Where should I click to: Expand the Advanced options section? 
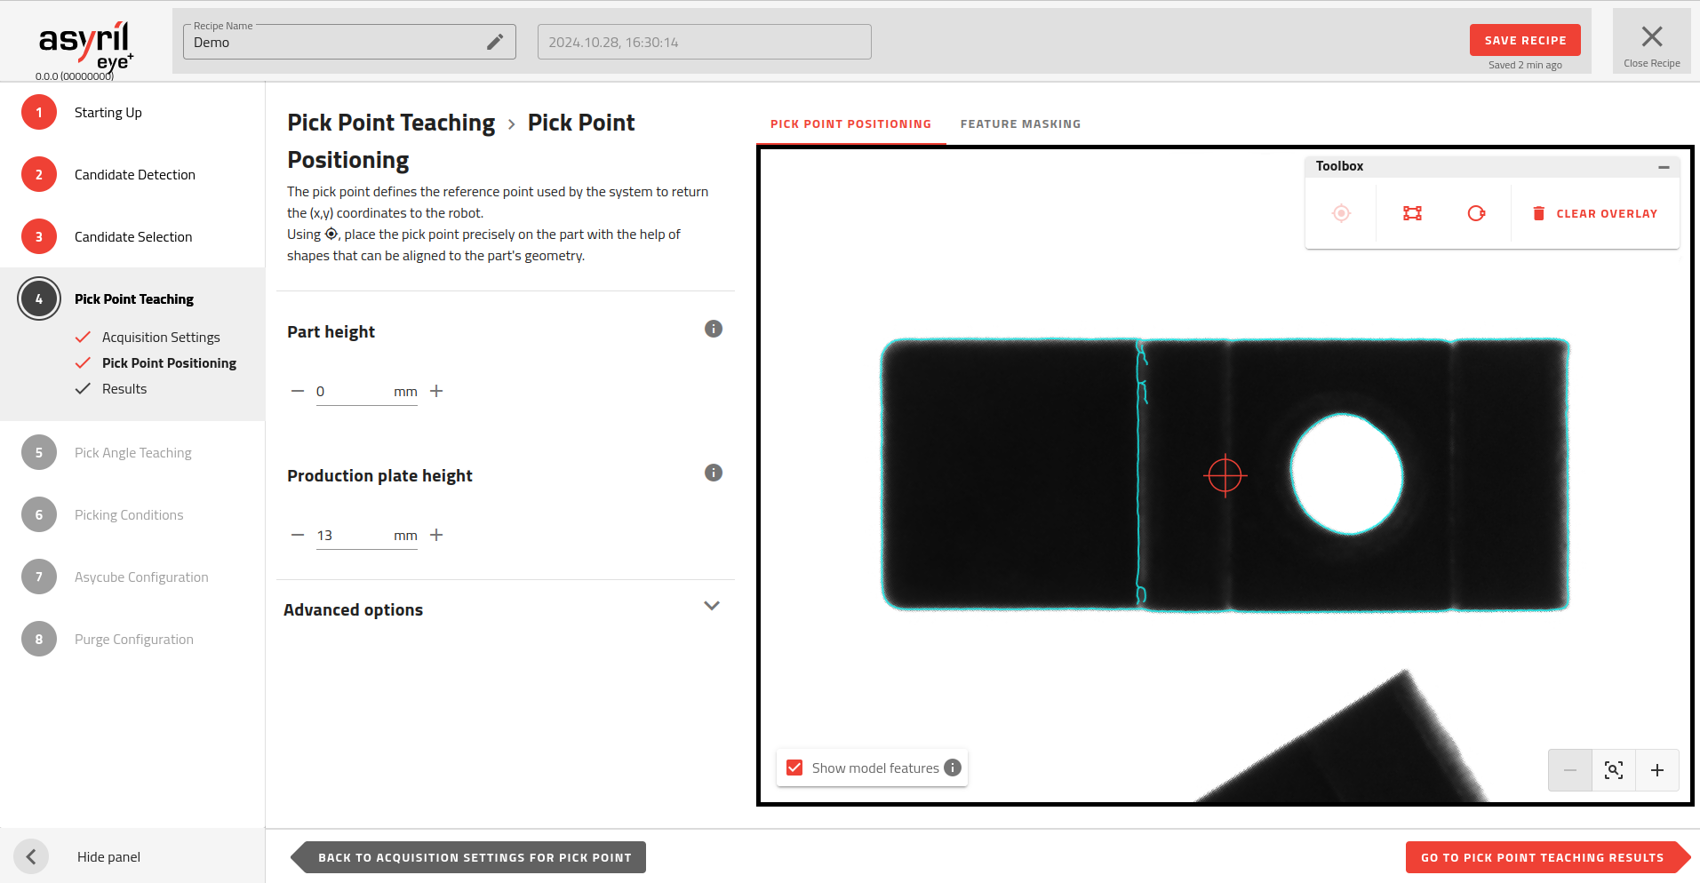[x=711, y=607]
